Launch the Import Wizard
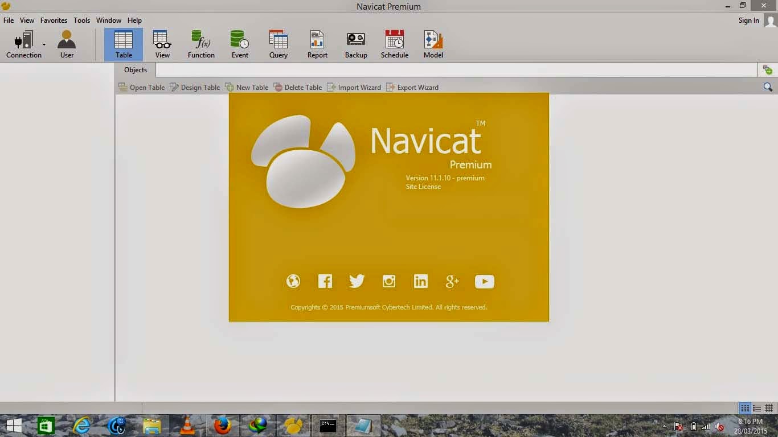This screenshot has width=778, height=437. point(354,88)
